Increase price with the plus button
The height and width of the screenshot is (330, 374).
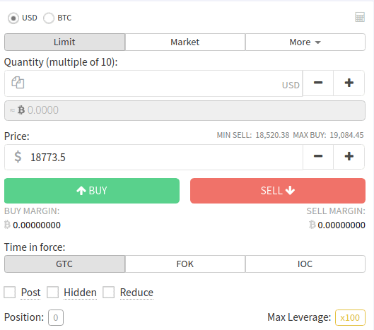coord(349,156)
